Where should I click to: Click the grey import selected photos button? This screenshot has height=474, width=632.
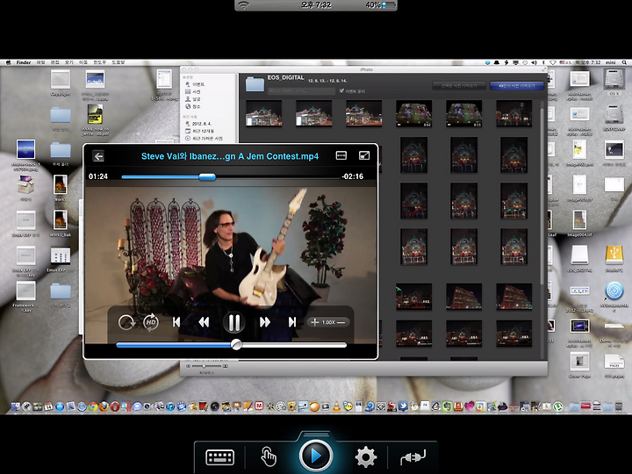[459, 86]
